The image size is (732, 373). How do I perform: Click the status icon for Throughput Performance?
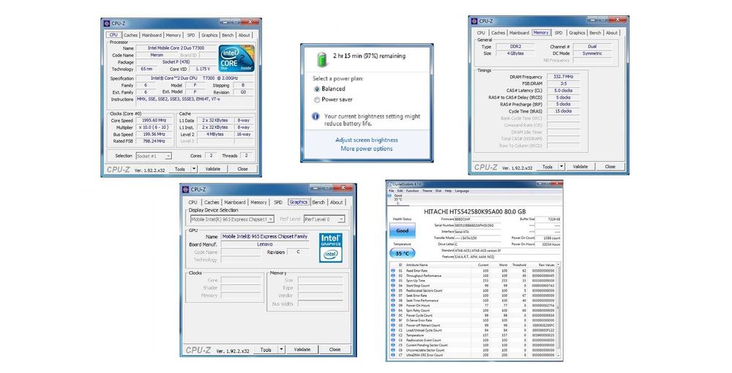coord(393,276)
